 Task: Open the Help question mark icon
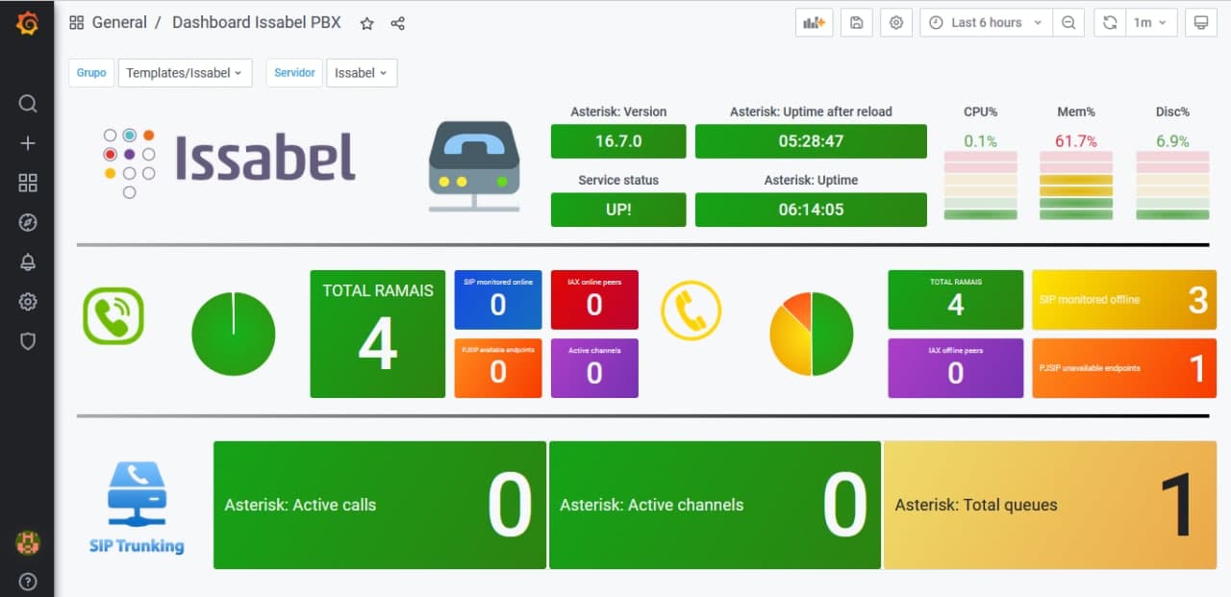(28, 581)
